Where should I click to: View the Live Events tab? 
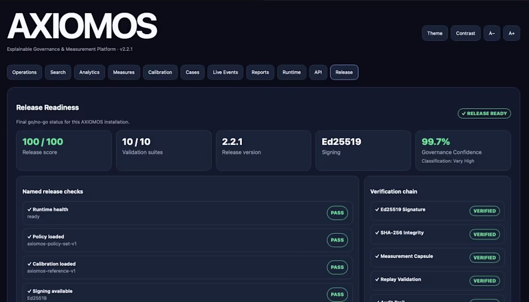pyautogui.click(x=226, y=72)
